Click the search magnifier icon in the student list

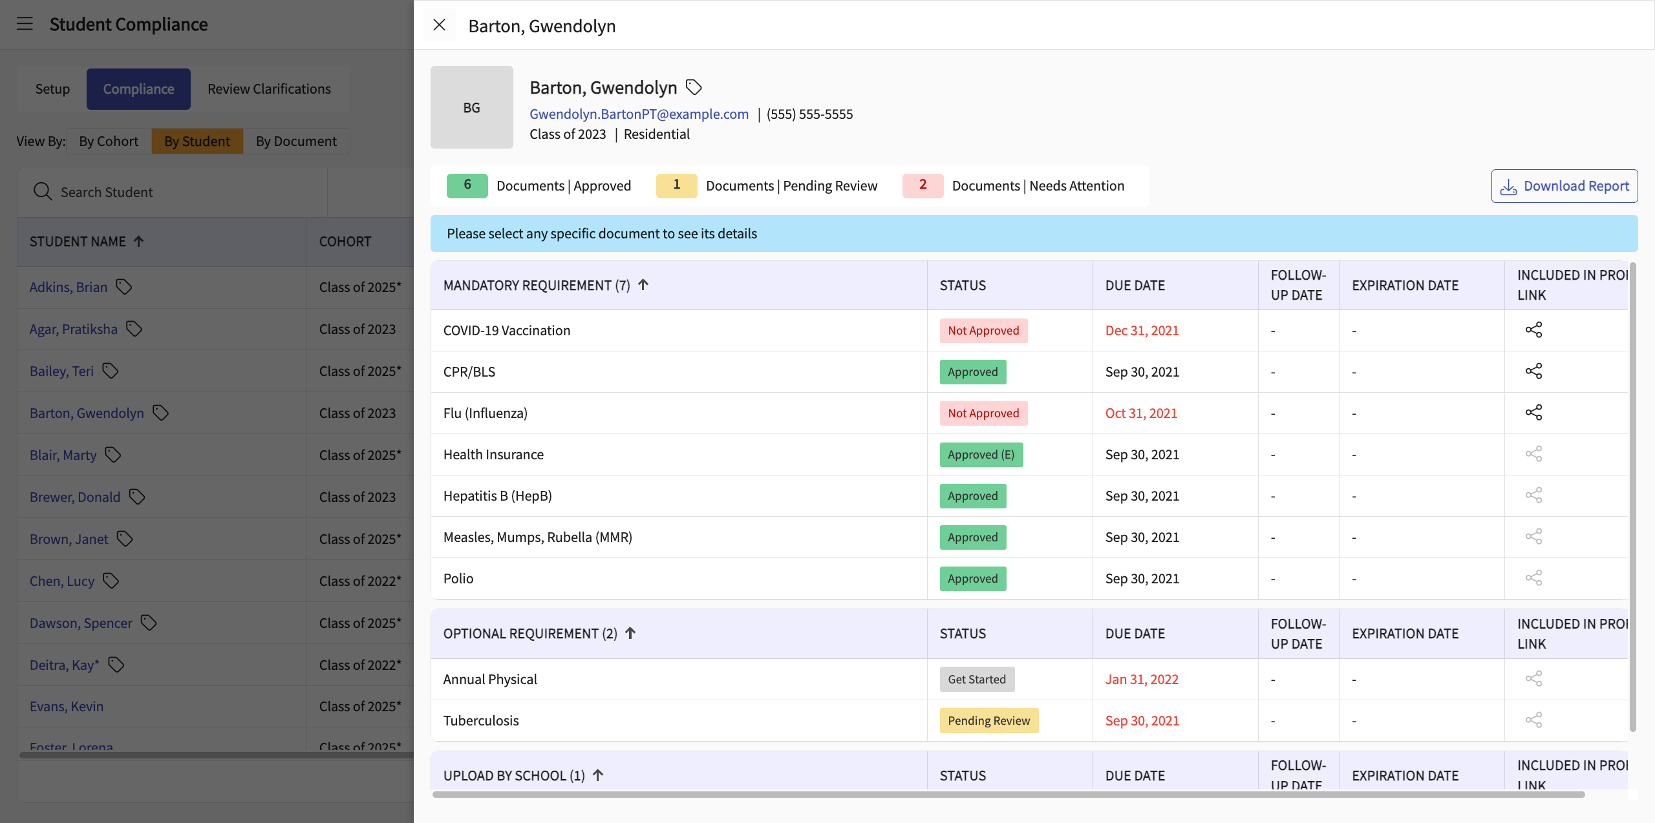click(43, 192)
